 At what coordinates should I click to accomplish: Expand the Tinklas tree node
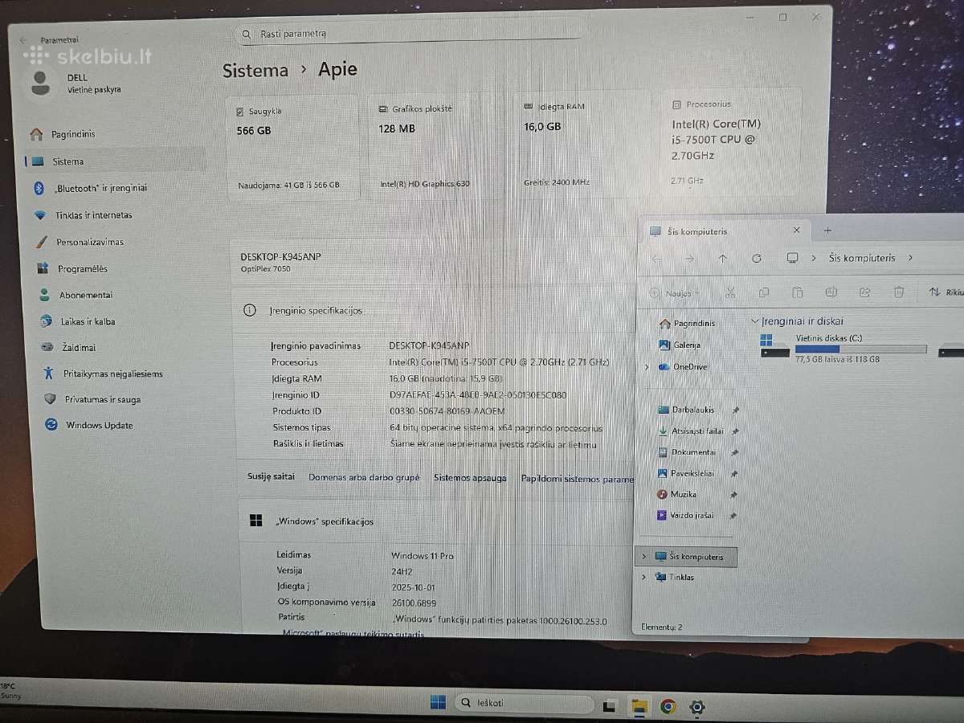tap(644, 577)
